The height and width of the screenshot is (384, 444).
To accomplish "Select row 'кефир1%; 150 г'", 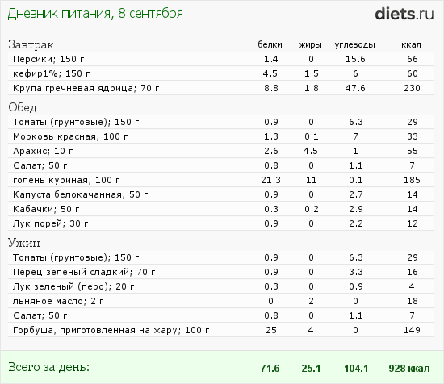I will coord(221,73).
